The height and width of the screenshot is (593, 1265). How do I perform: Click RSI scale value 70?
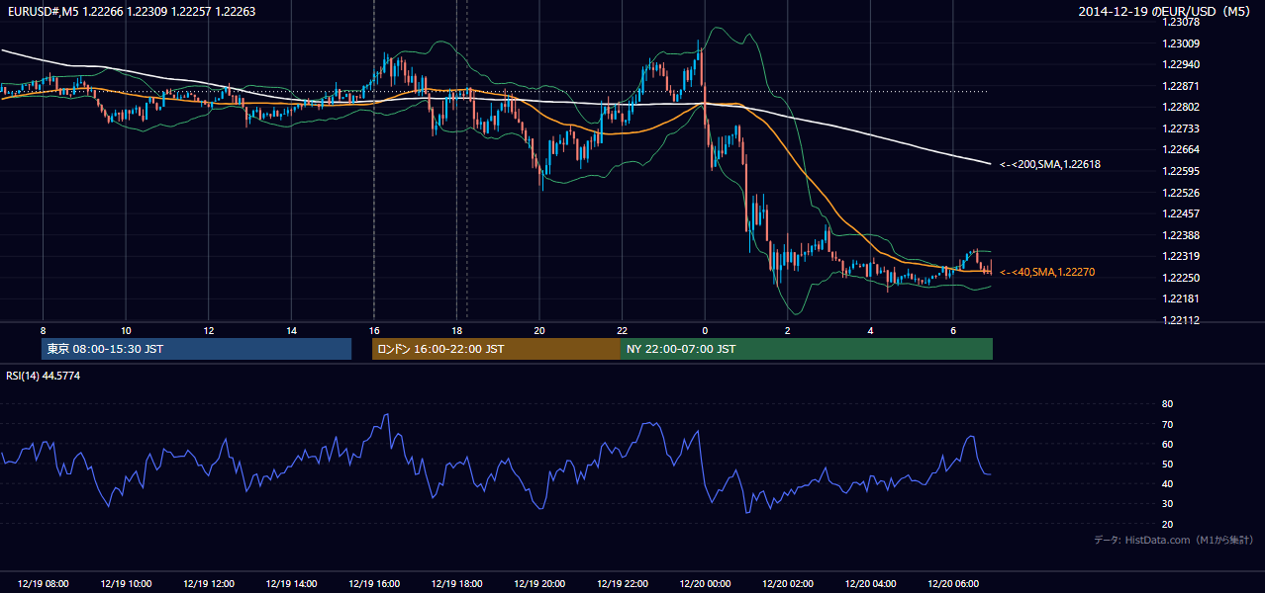(x=1167, y=424)
